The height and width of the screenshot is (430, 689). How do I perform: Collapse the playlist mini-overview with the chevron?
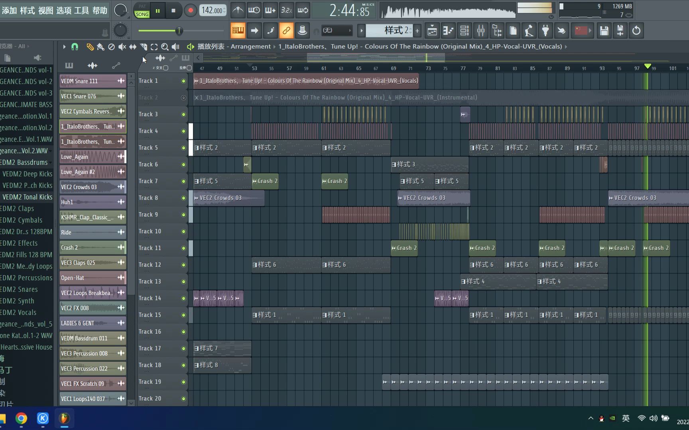[x=198, y=58]
